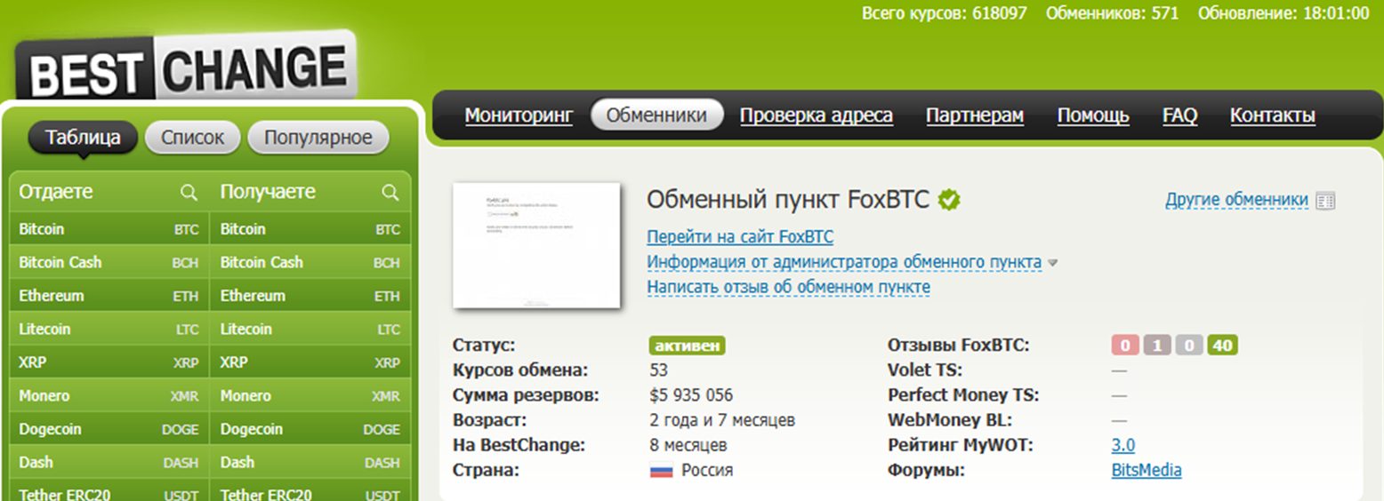Open Партнерам menu item
Screen dimensions: 1384x501
975,115
